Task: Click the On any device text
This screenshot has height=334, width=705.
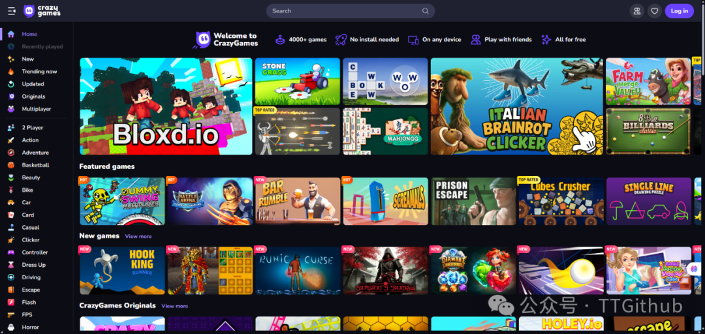Action: coord(441,40)
